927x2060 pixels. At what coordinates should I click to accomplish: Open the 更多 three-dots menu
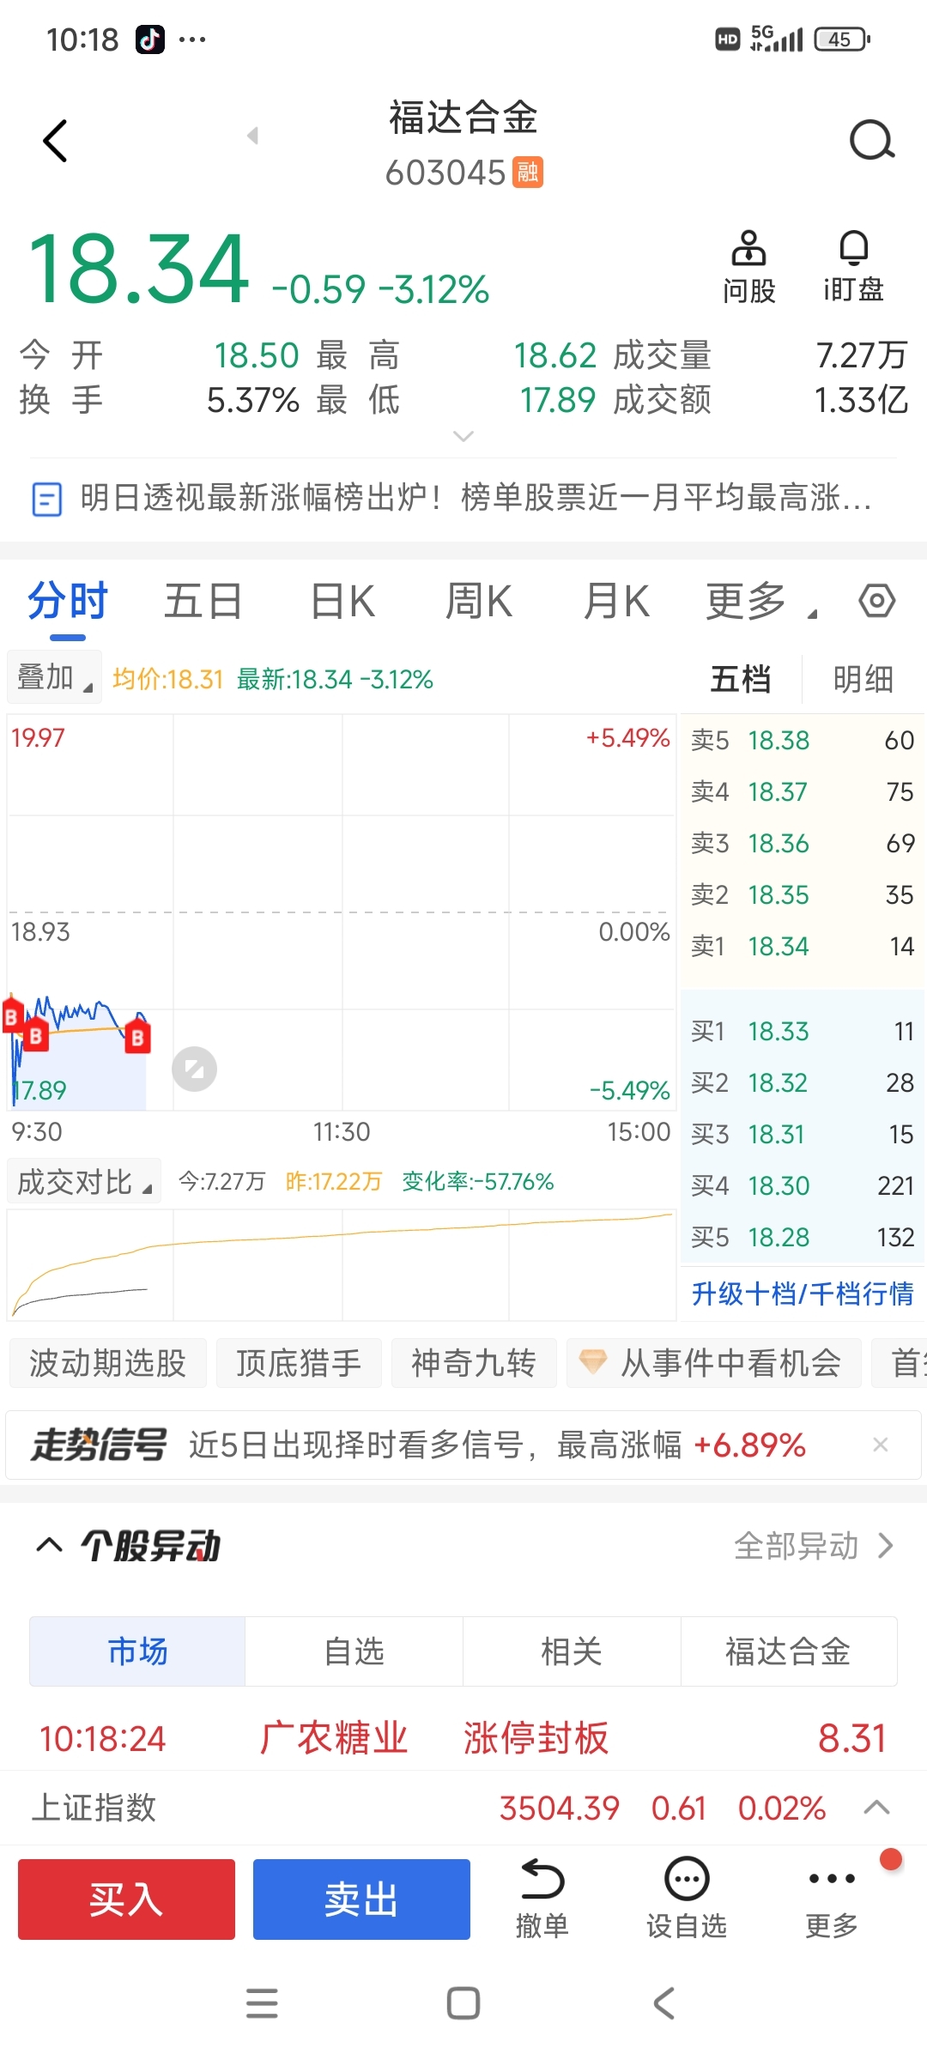[832, 1899]
